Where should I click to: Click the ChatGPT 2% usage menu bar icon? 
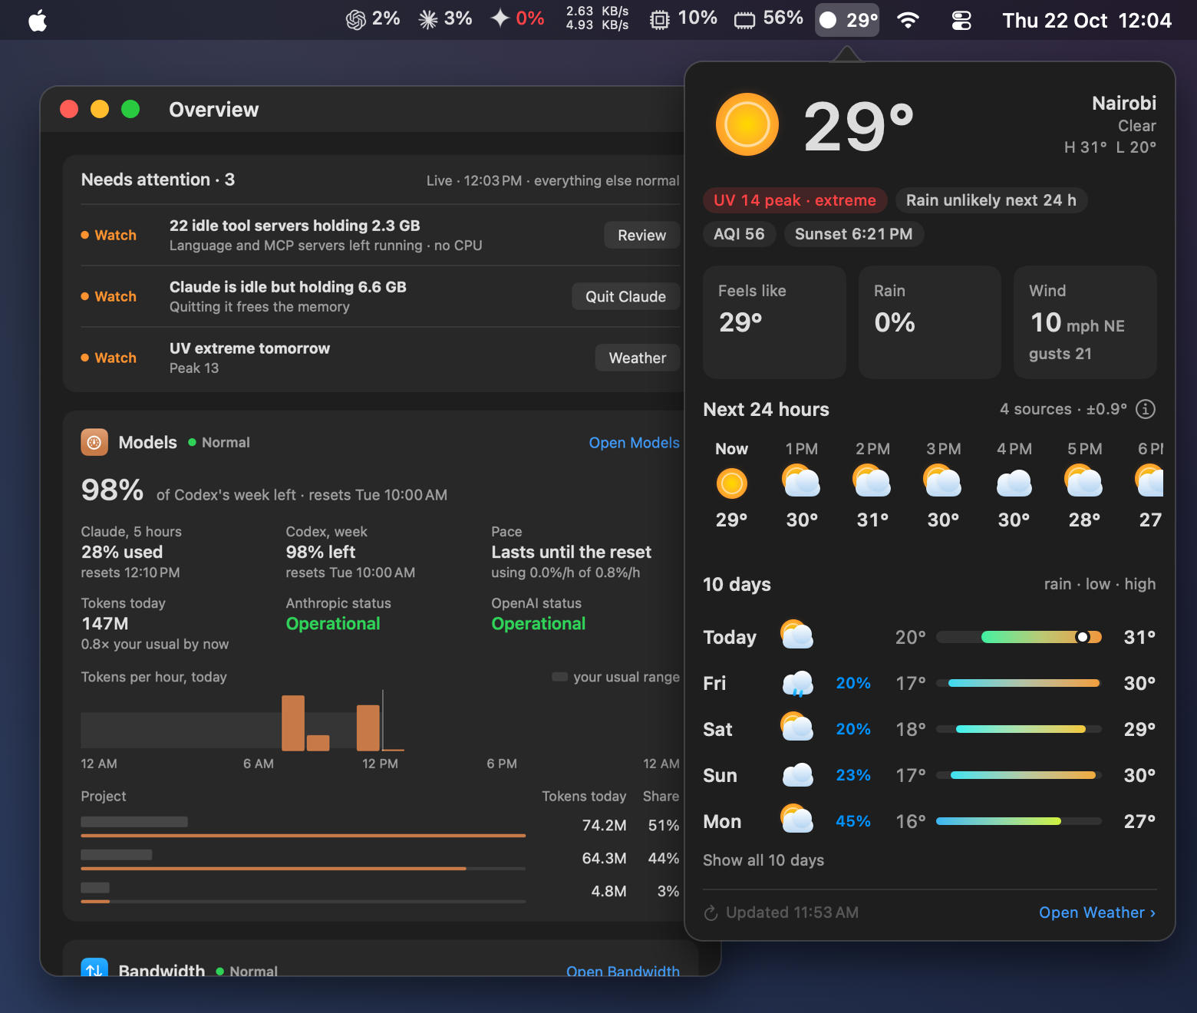pyautogui.click(x=373, y=19)
